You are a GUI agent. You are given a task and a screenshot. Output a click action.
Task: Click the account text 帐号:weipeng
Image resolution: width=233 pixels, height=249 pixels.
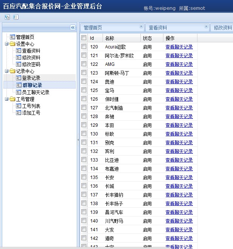[160, 8]
